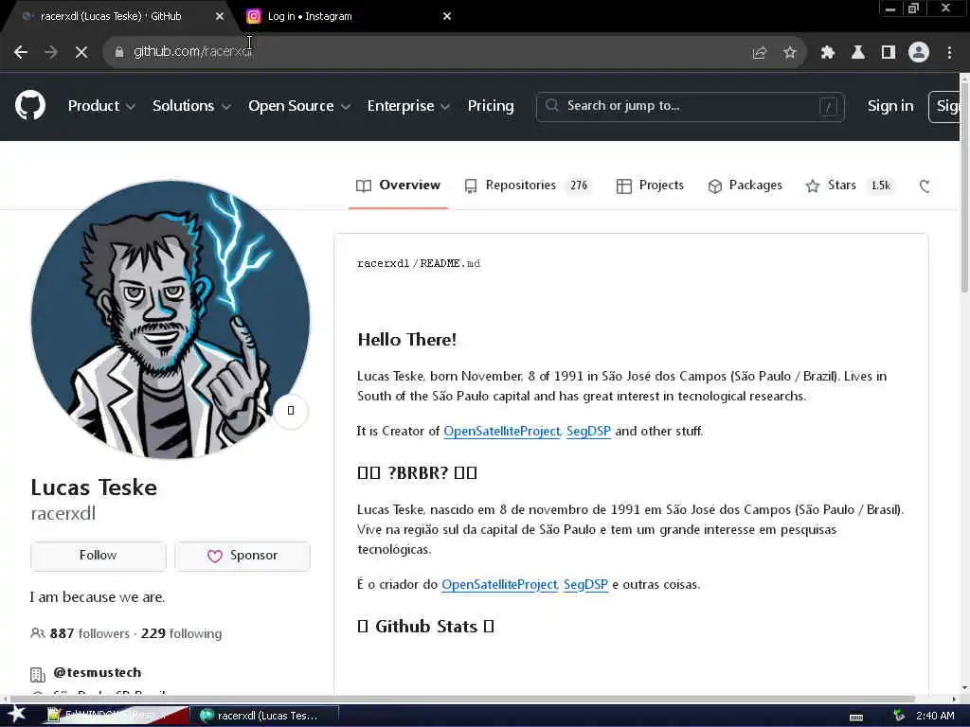This screenshot has width=970, height=727.
Task: Click the I am because we are bio
Action: 98,597
